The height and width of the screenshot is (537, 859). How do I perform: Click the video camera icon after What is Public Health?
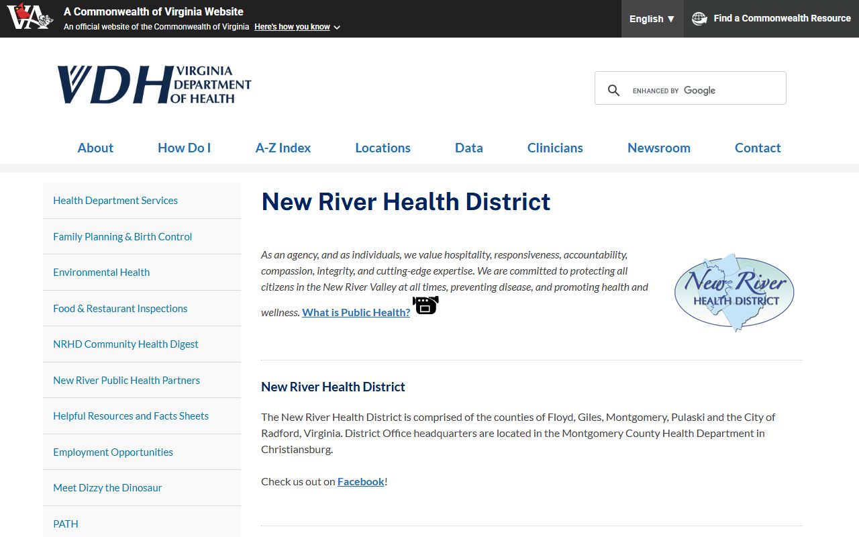click(x=425, y=305)
